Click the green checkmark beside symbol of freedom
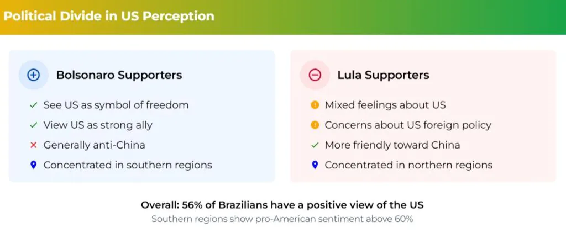The height and width of the screenshot is (233, 566). (33, 105)
